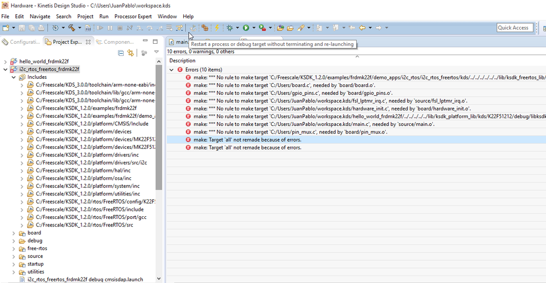The image size is (546, 283).
Task: Click the Search flashlight icon
Action: (301, 27)
